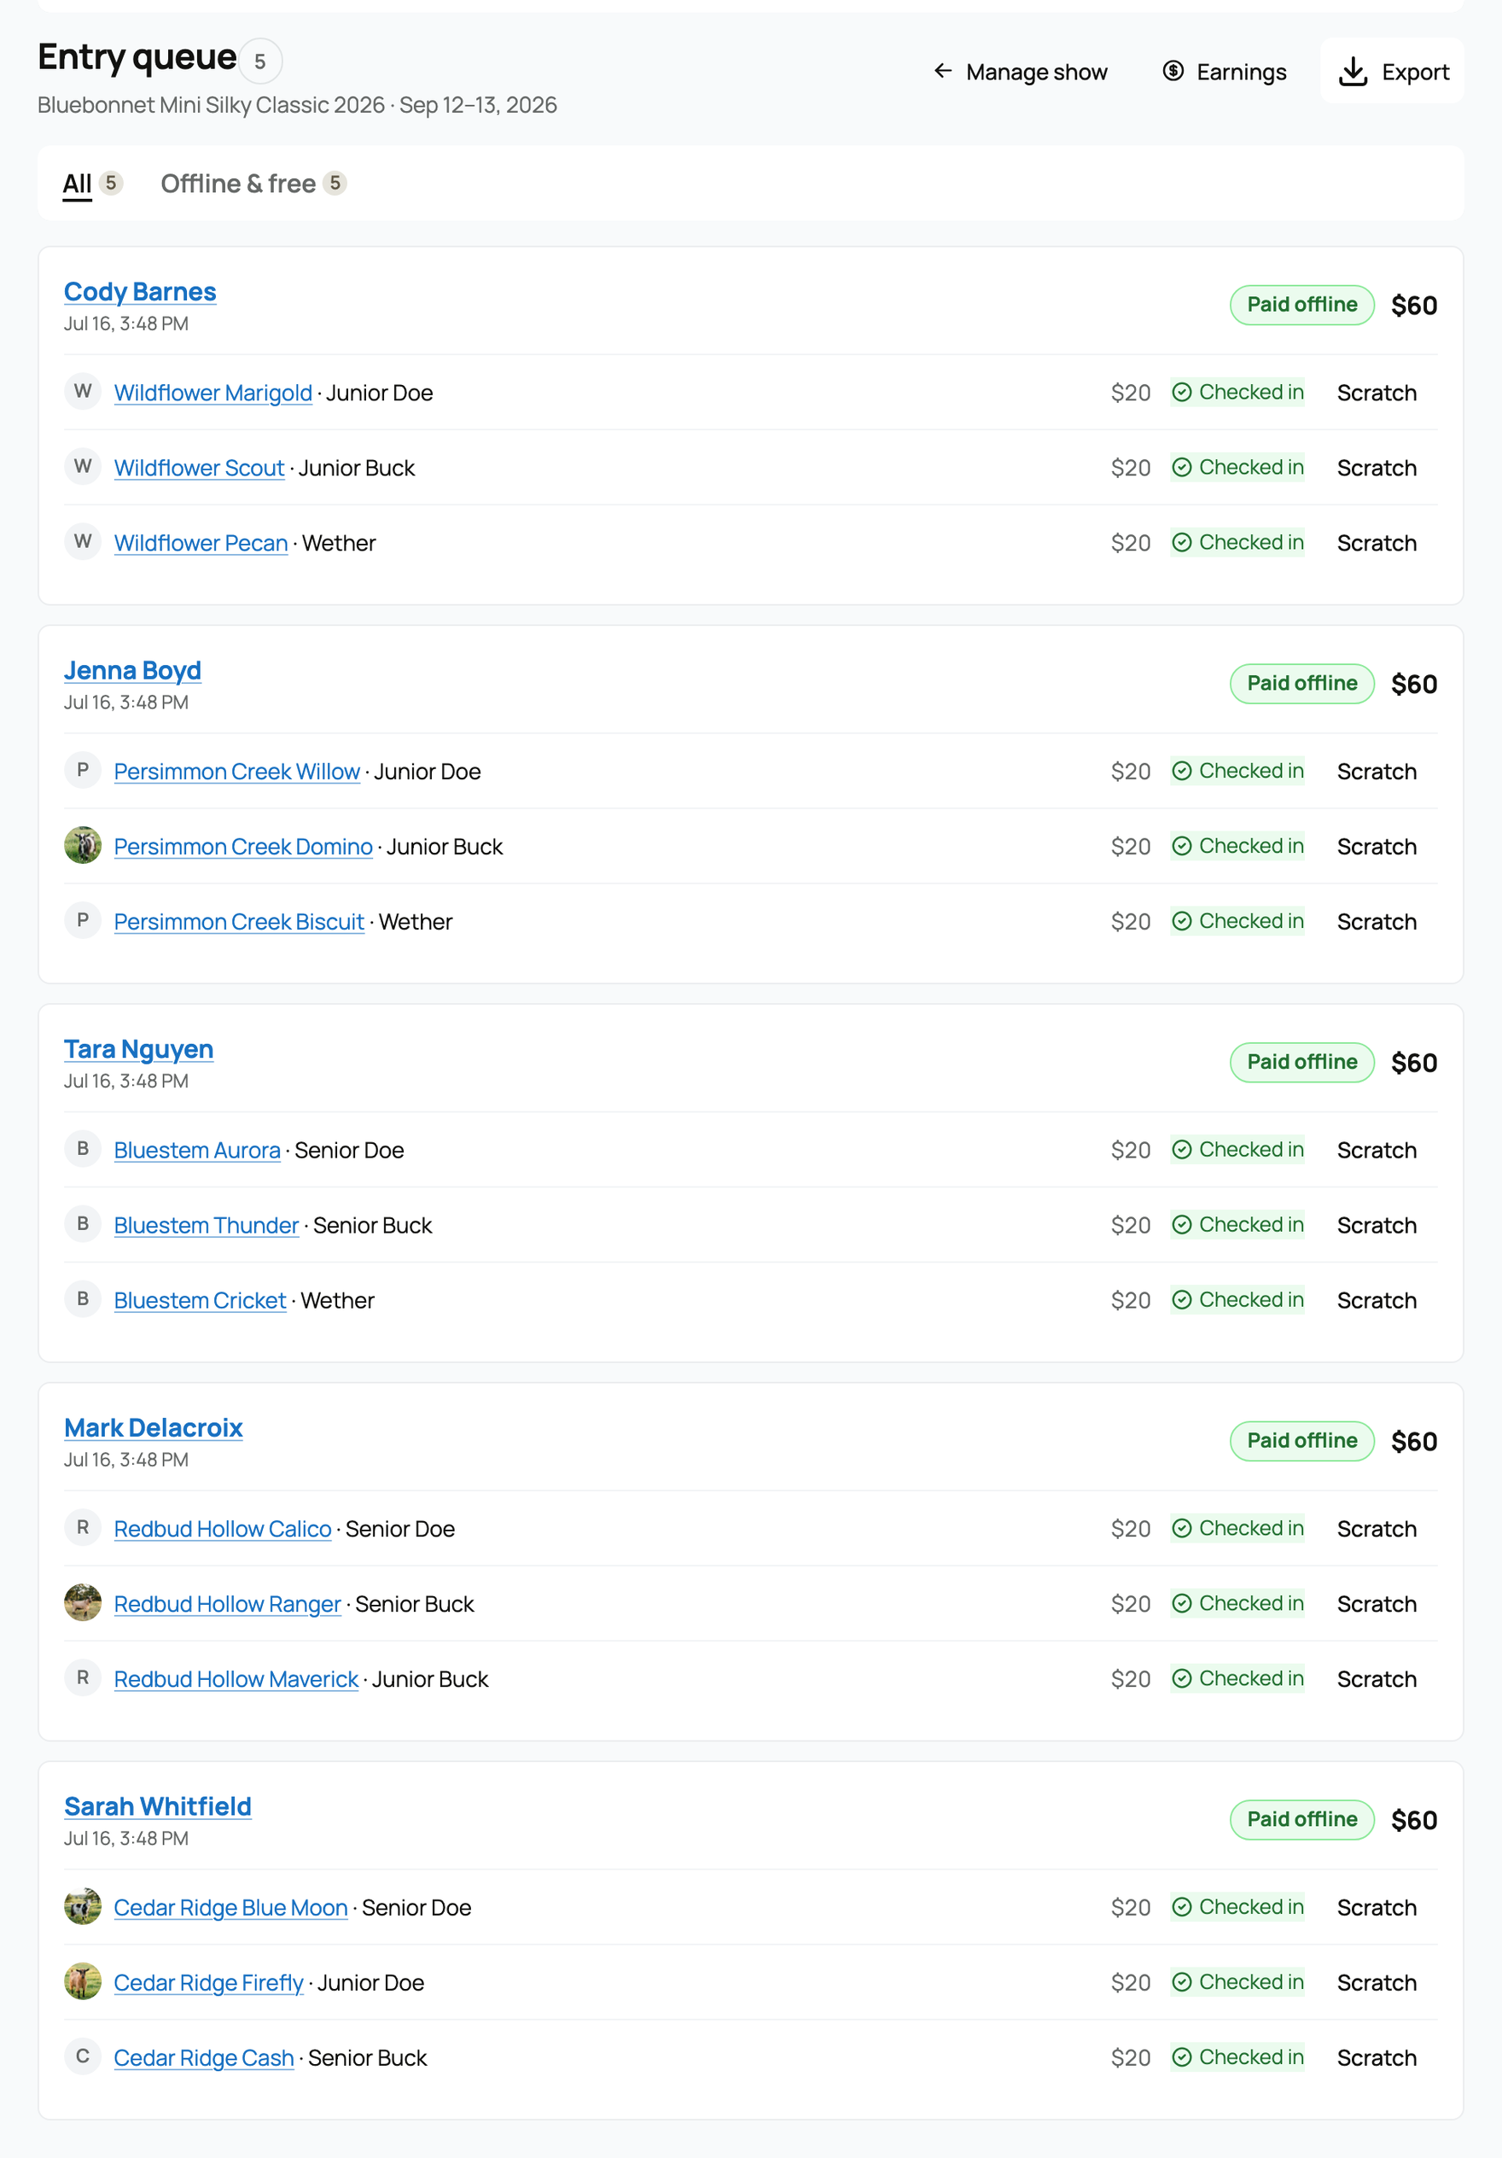
Task: Scratch the Cedar Ridge Blue Moon entry
Action: pos(1377,1908)
